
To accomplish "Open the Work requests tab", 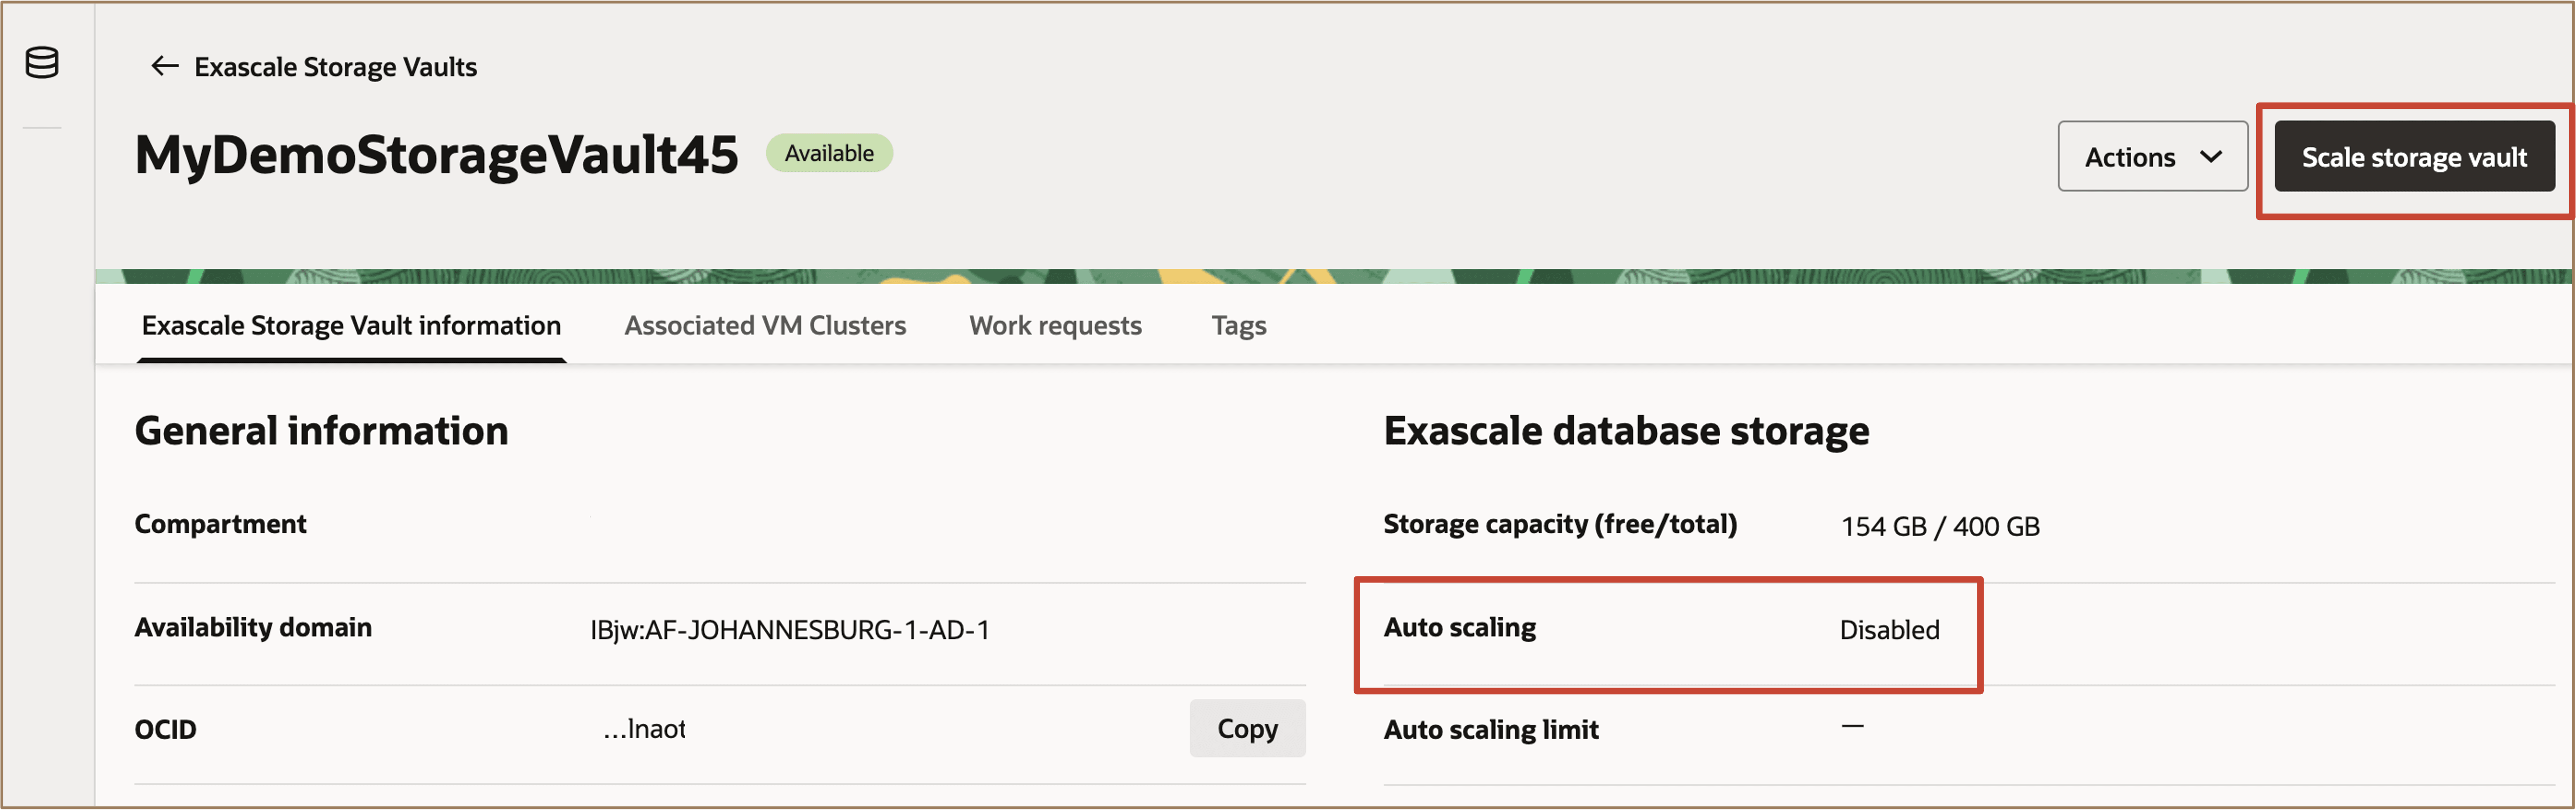I will click(x=1055, y=325).
